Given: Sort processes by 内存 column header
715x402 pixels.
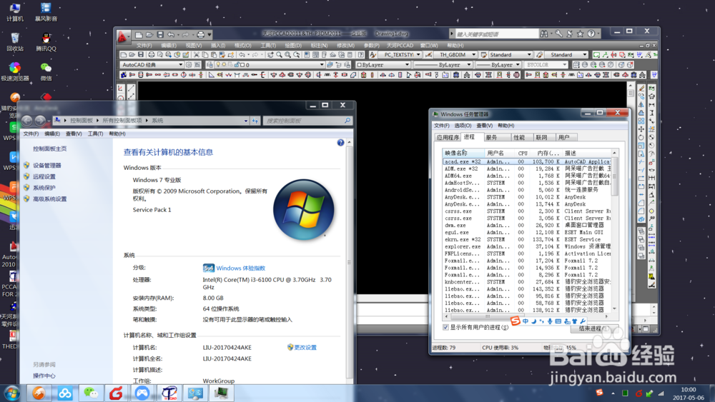Looking at the screenshot, I should 548,153.
